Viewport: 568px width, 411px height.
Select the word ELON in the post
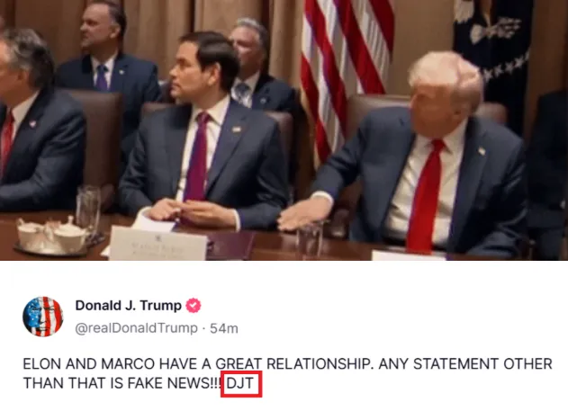coord(42,363)
